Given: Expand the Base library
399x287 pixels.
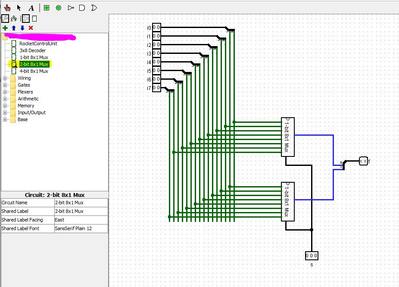Looking at the screenshot, I should [x=5, y=119].
